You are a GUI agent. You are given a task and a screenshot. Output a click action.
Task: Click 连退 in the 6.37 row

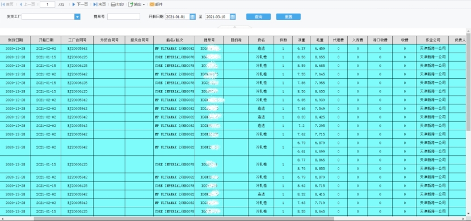261,48
